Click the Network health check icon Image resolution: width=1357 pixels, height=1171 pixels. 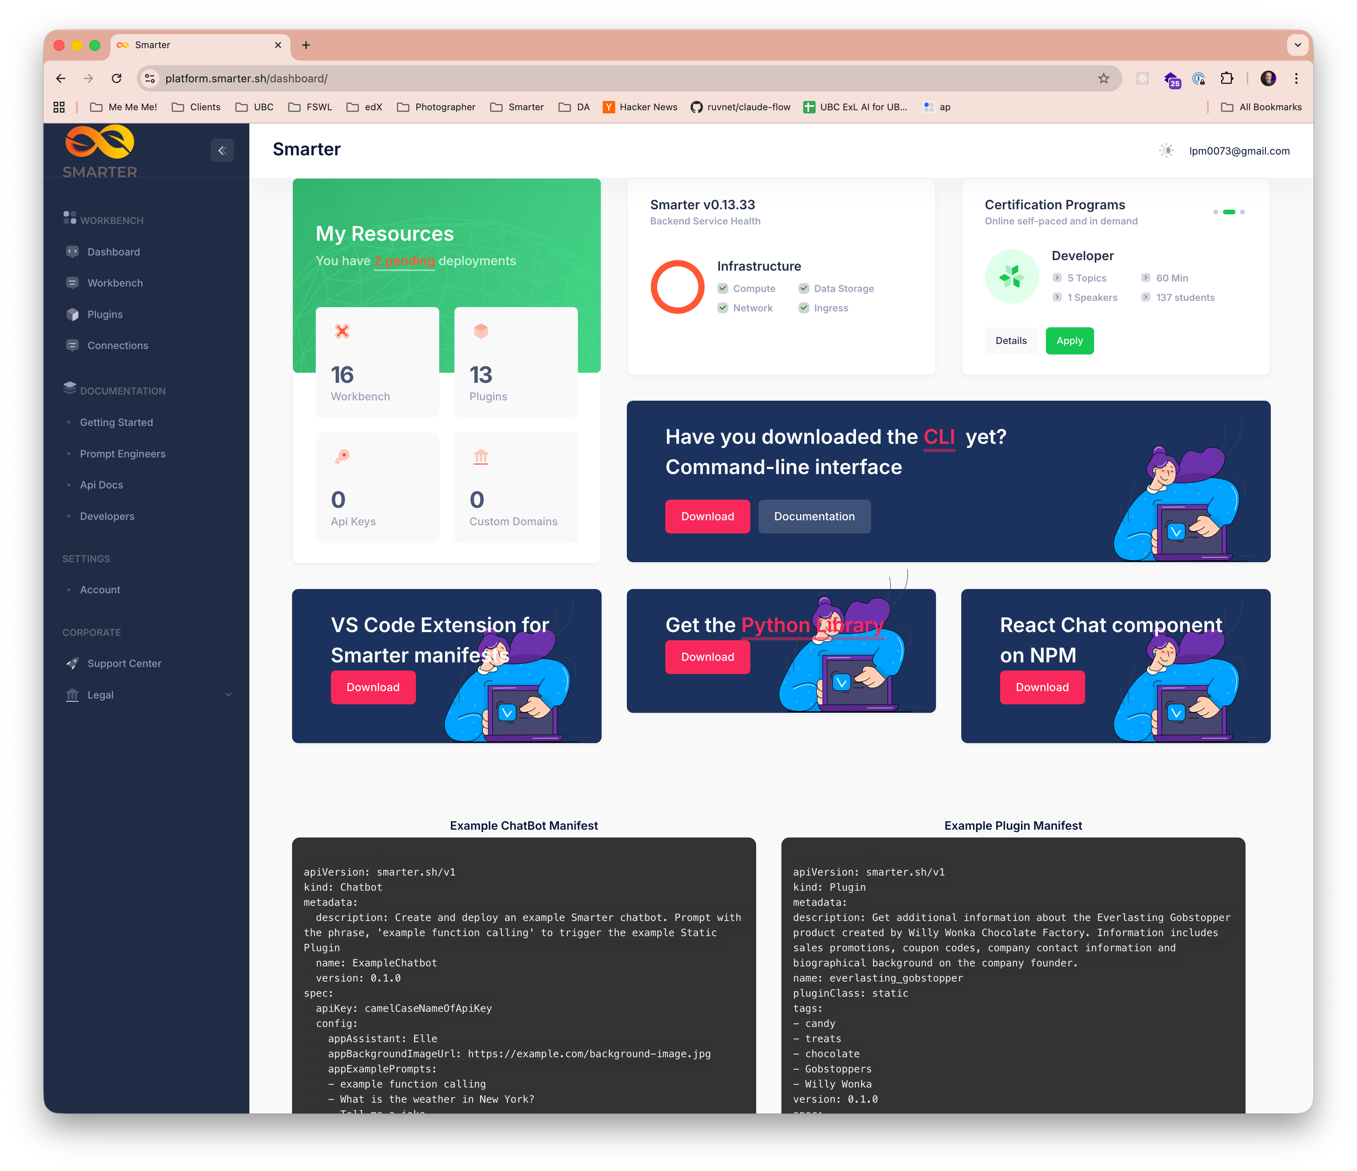click(722, 308)
